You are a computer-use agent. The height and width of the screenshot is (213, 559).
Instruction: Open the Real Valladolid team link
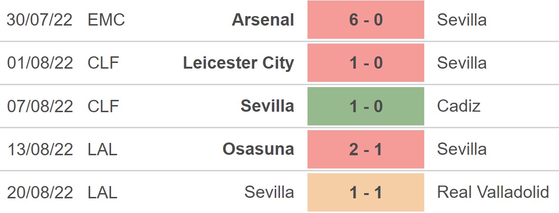click(x=493, y=192)
